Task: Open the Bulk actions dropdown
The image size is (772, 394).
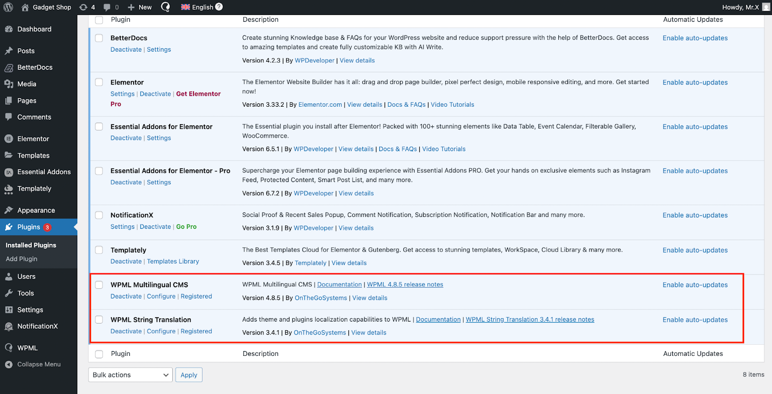Action: pos(130,375)
